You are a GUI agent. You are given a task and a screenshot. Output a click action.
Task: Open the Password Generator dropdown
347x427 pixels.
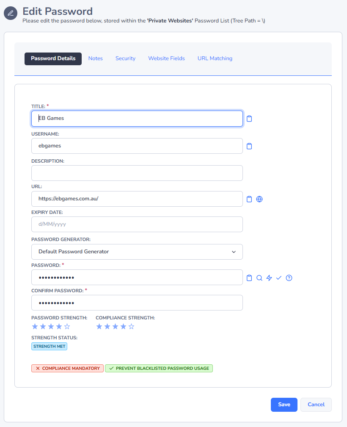pyautogui.click(x=137, y=252)
